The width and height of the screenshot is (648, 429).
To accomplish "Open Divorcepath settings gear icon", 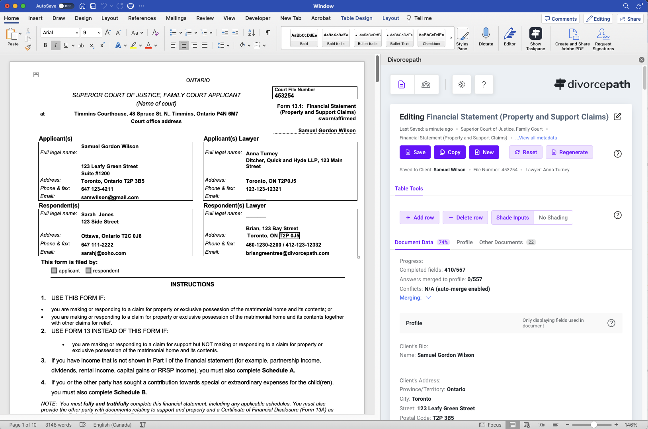I will (461, 84).
